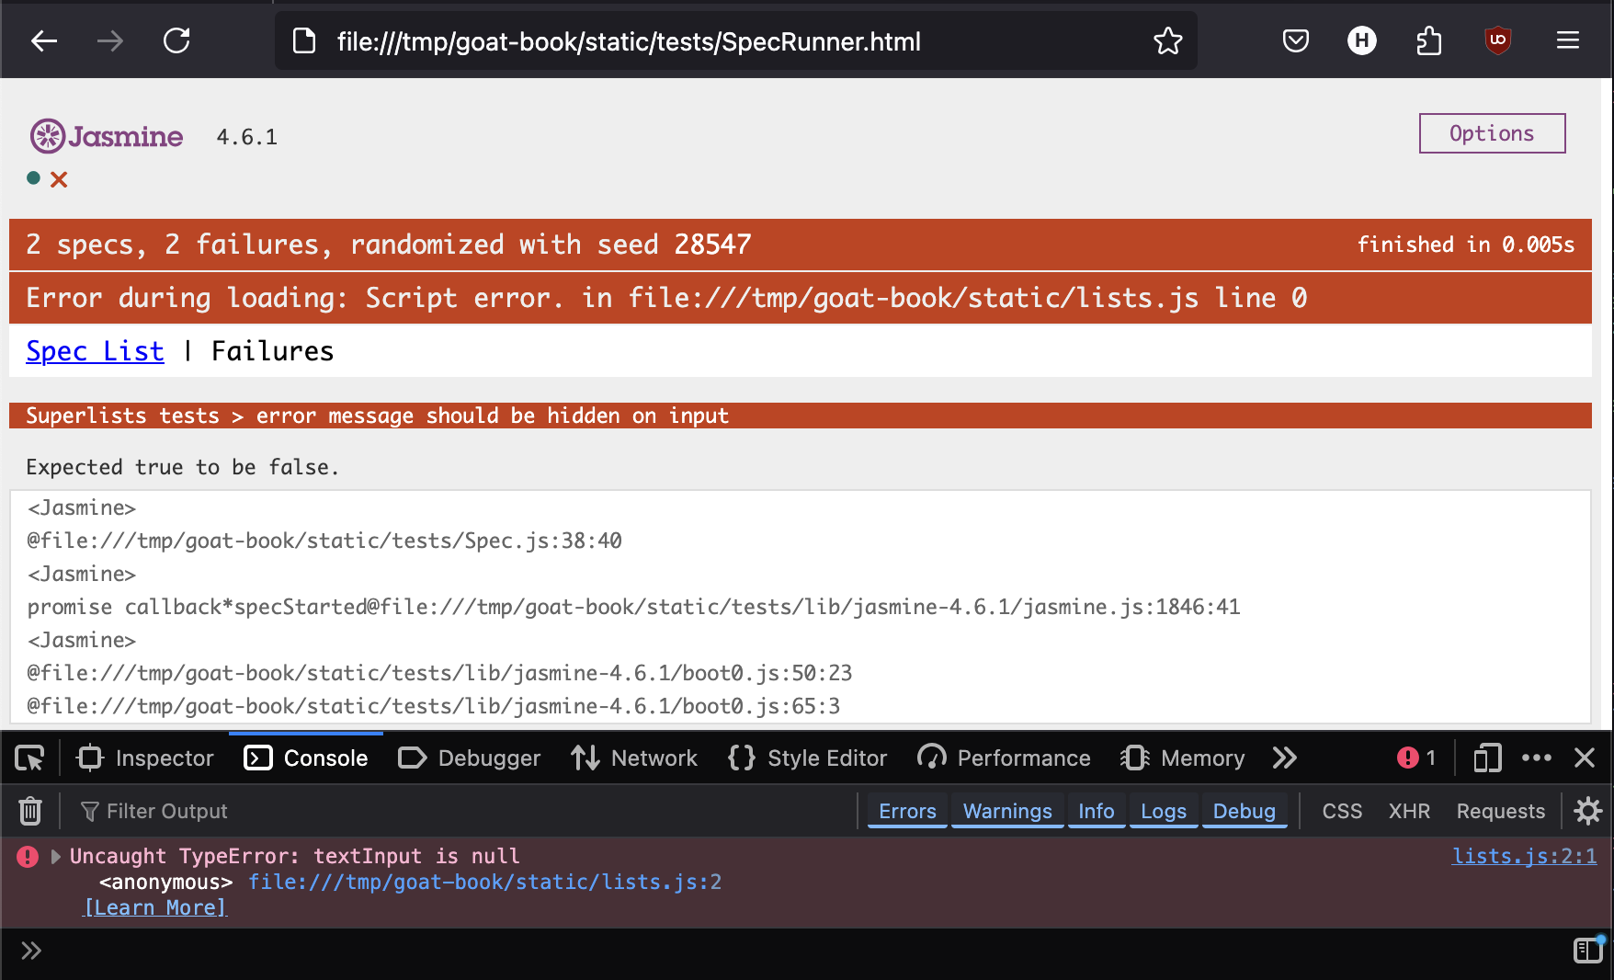The image size is (1614, 980).
Task: Go forward with the forward arrow
Action: coord(110,41)
